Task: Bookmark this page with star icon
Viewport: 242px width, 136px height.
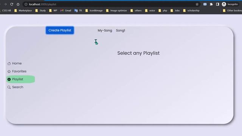Action: [x=197, y=4]
